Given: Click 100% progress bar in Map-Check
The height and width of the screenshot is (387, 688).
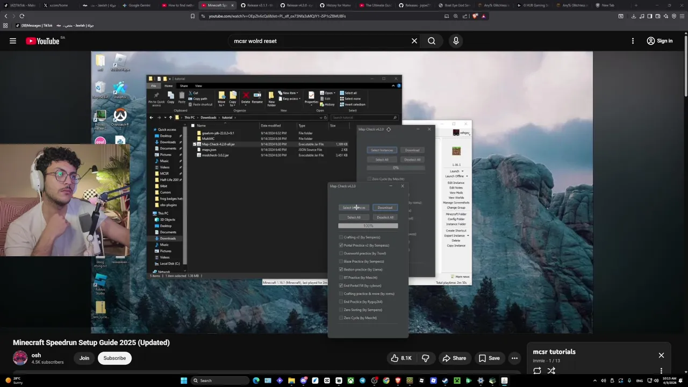Looking at the screenshot, I should click(368, 226).
